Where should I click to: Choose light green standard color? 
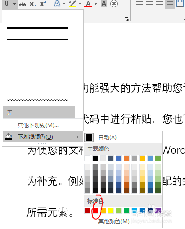click(119, 210)
